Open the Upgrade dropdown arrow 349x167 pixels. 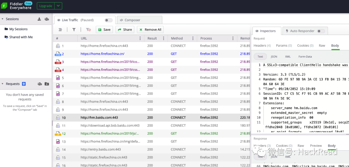[58, 6]
